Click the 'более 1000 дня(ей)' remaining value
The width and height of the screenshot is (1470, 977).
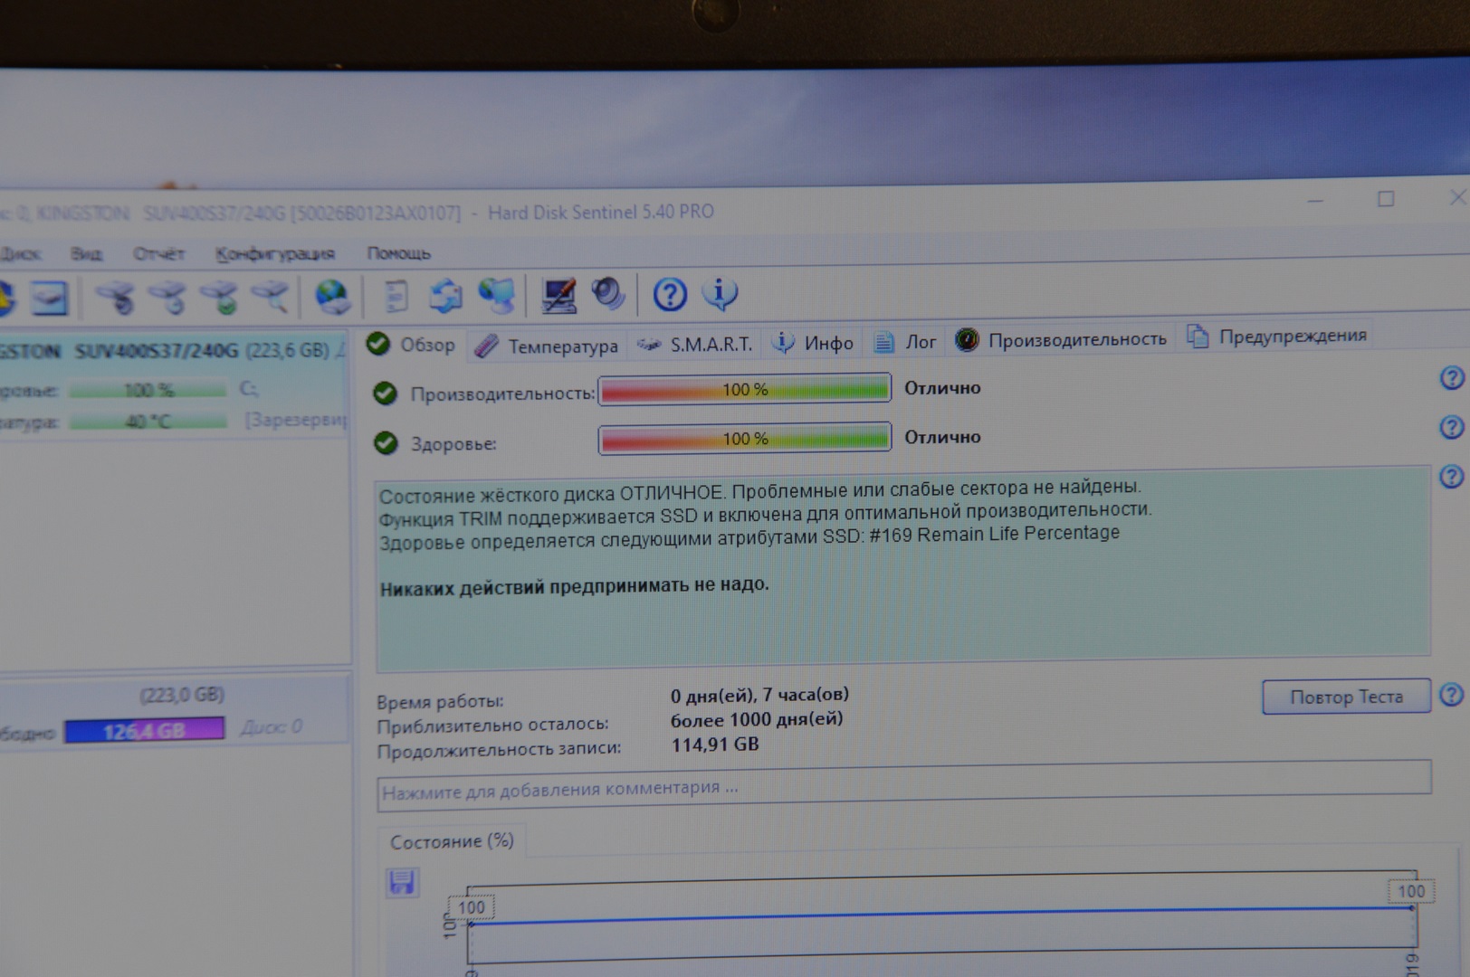(x=756, y=720)
